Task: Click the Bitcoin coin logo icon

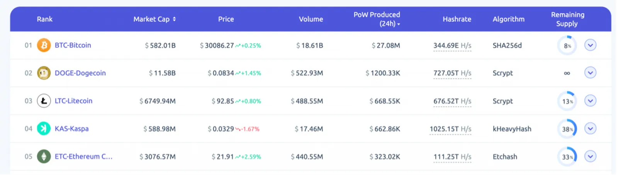Action: (44, 45)
